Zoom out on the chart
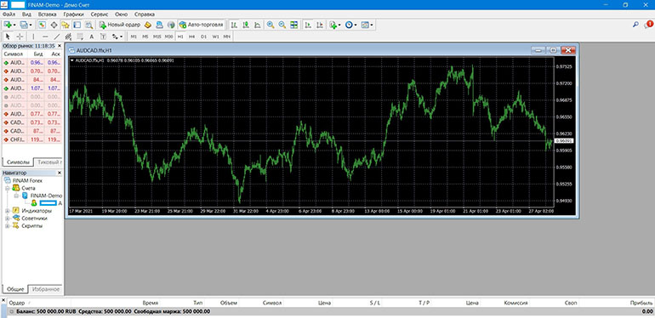The height and width of the screenshot is (318, 655). [x=282, y=25]
